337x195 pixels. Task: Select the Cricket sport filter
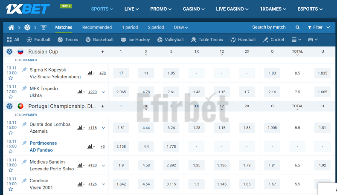pos(273,40)
